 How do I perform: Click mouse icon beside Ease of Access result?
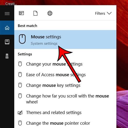[20, 75]
